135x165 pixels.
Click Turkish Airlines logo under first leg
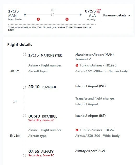[x=38, y=19]
